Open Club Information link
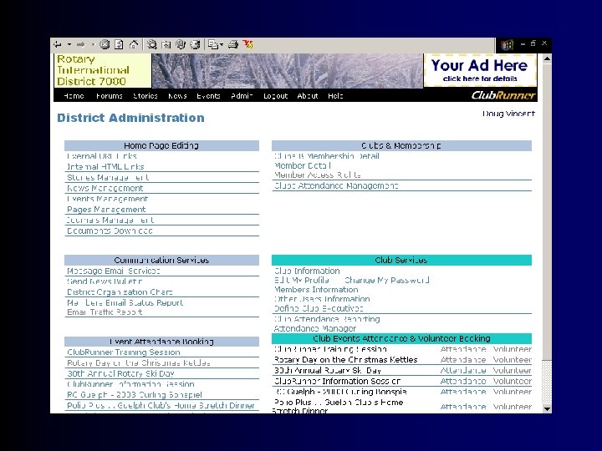Viewport: 602px width, 451px height. [x=307, y=271]
